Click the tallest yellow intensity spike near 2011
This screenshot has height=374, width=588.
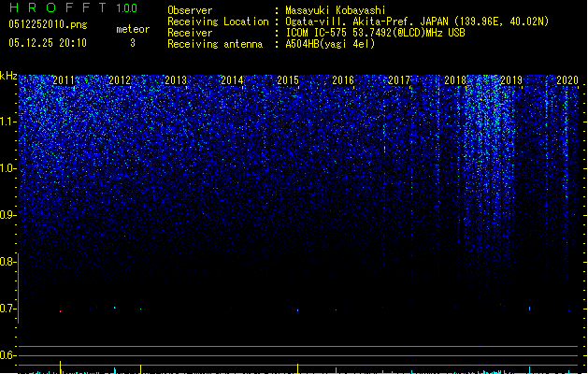click(61, 367)
